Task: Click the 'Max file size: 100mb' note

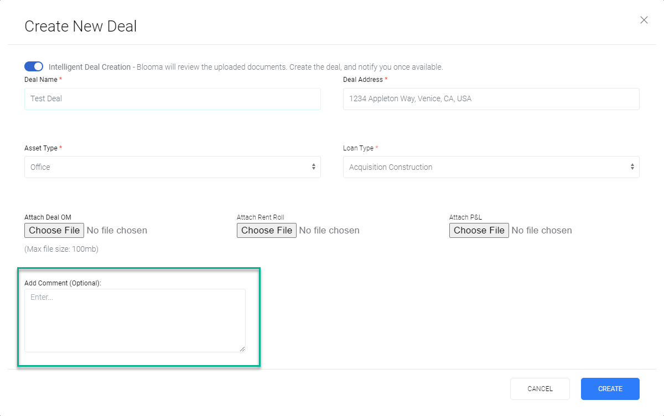Action: [x=61, y=249]
